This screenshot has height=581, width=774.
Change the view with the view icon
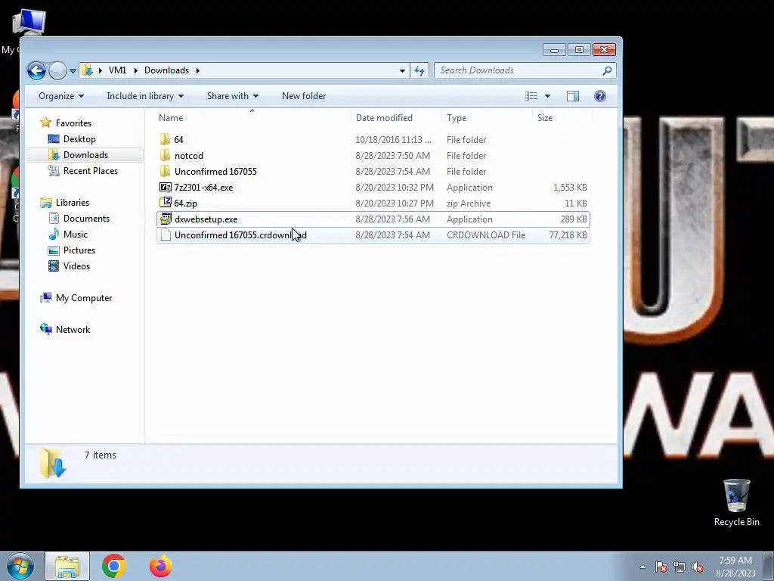tap(531, 96)
